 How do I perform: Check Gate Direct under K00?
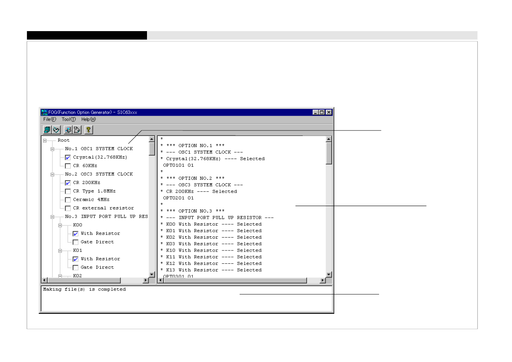point(76,242)
